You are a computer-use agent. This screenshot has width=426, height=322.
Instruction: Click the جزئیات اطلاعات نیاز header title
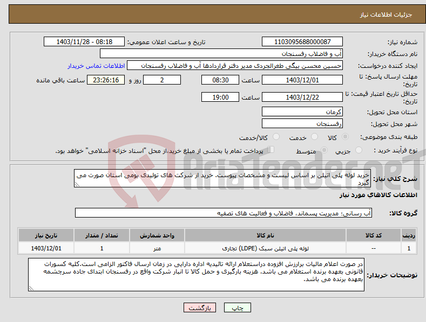click(386, 15)
